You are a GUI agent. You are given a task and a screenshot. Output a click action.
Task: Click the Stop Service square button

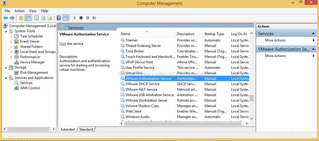click(81, 18)
